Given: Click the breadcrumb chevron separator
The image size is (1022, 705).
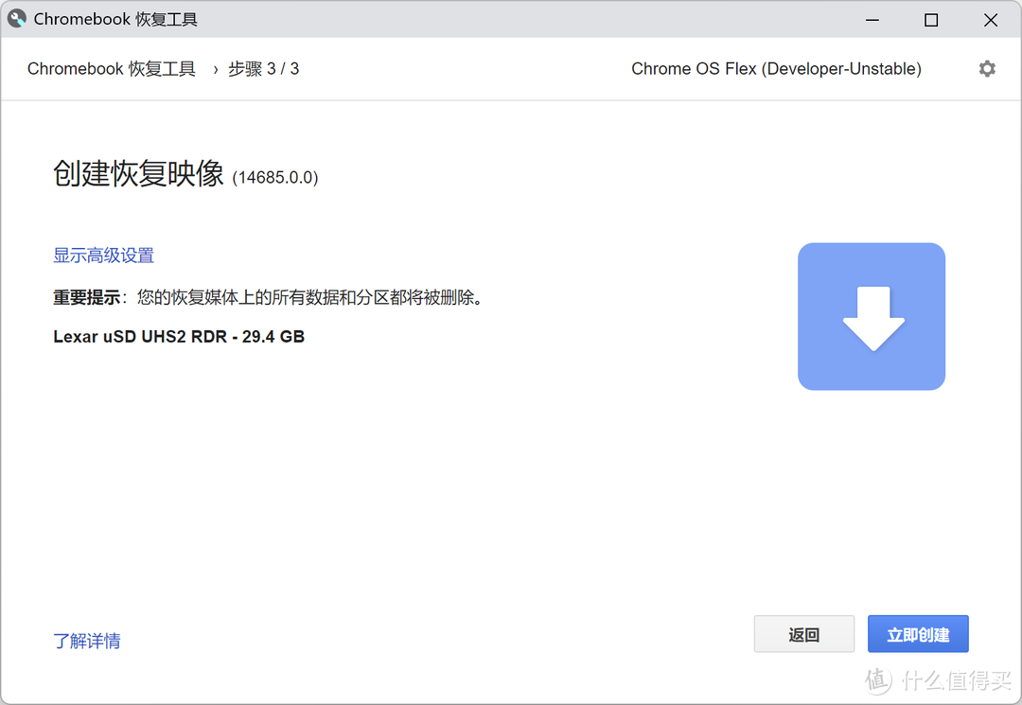Looking at the screenshot, I should pyautogui.click(x=216, y=68).
